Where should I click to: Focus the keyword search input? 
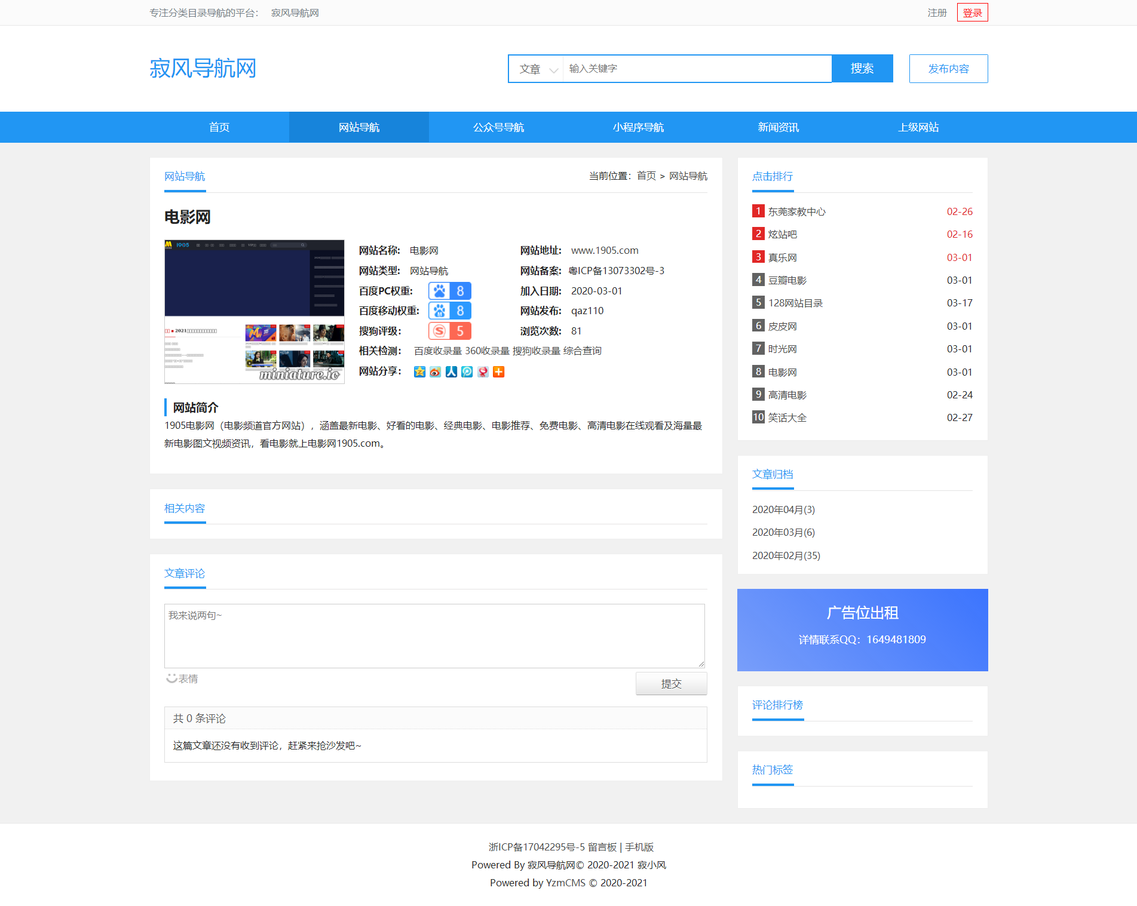pos(697,69)
